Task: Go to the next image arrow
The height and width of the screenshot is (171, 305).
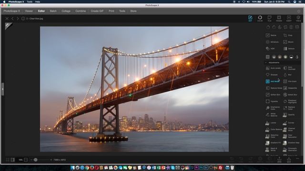Action: pos(18,19)
